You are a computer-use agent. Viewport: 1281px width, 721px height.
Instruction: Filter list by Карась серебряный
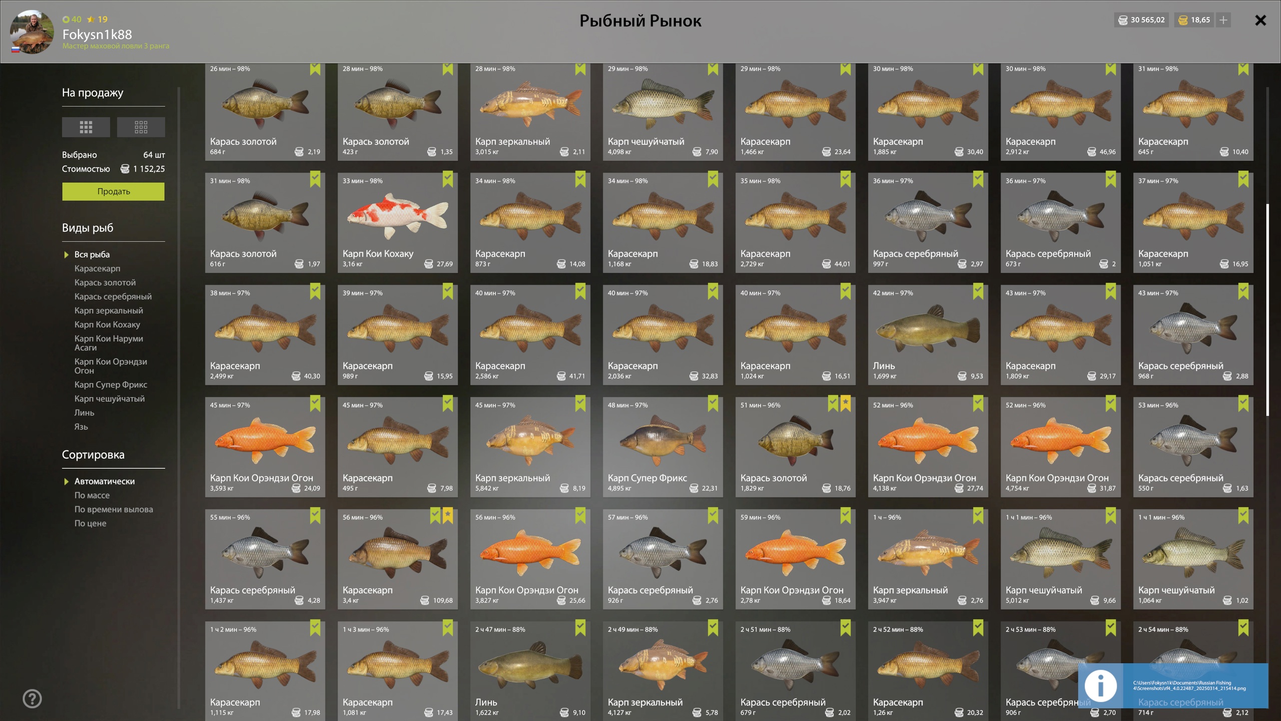click(113, 296)
